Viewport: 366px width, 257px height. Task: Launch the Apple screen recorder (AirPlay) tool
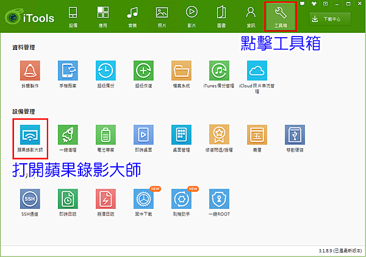coord(30,135)
